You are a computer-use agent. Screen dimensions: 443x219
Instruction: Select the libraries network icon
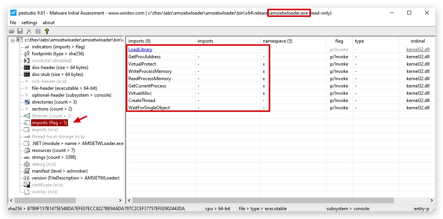pyautogui.click(x=27, y=116)
